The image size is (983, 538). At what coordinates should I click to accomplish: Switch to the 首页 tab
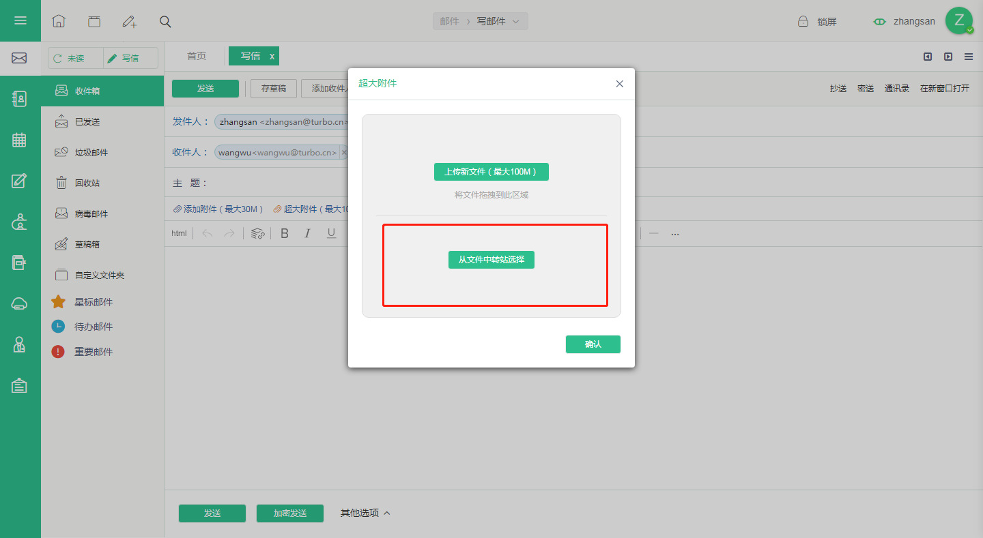point(197,56)
